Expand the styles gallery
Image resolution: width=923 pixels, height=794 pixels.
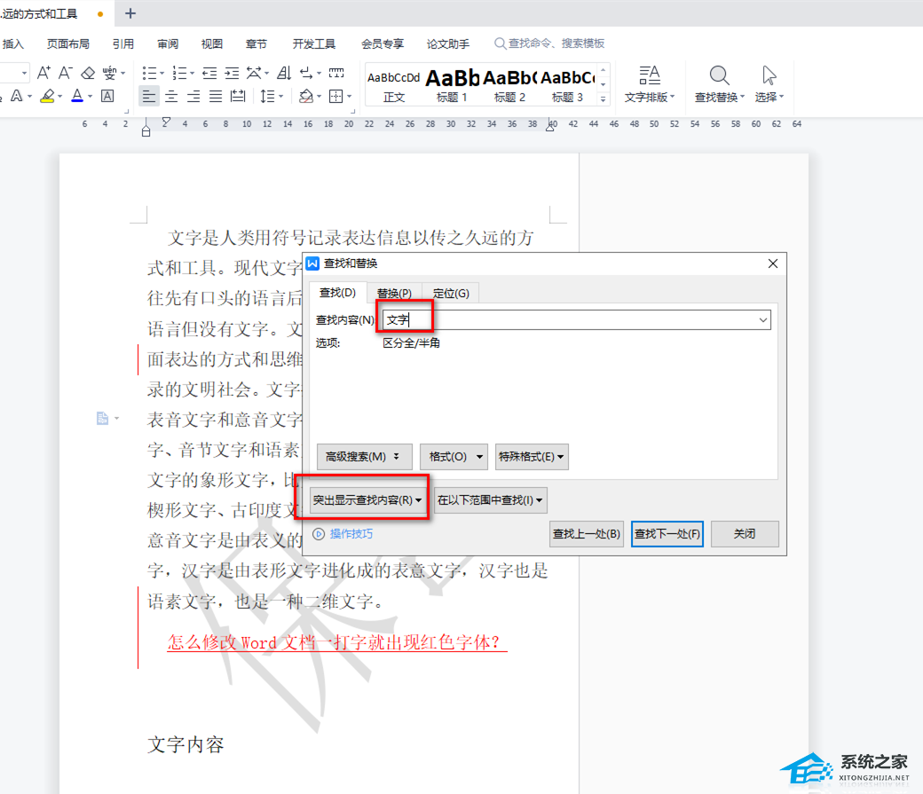(x=603, y=99)
